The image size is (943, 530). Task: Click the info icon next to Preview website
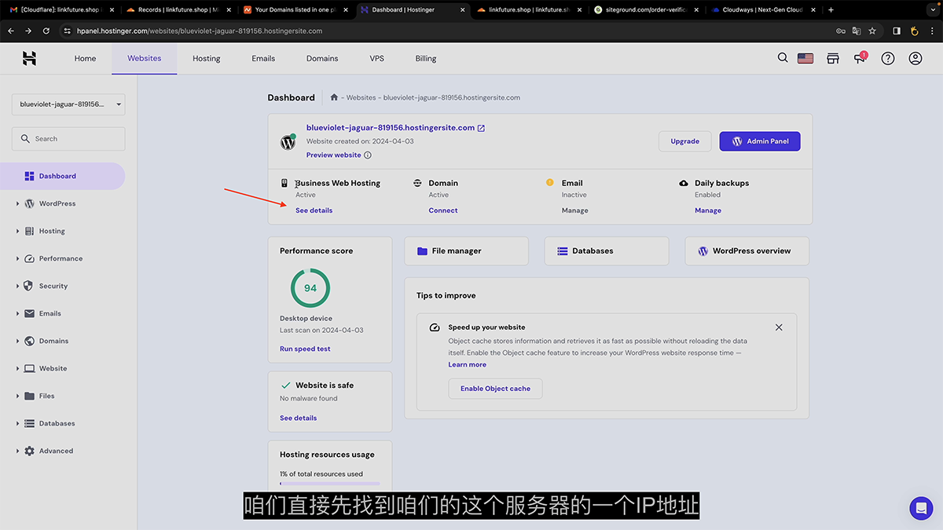coord(368,155)
